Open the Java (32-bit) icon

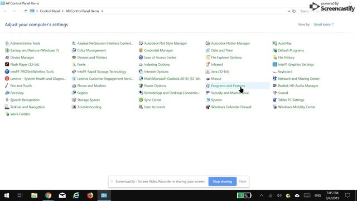[x=208, y=71]
